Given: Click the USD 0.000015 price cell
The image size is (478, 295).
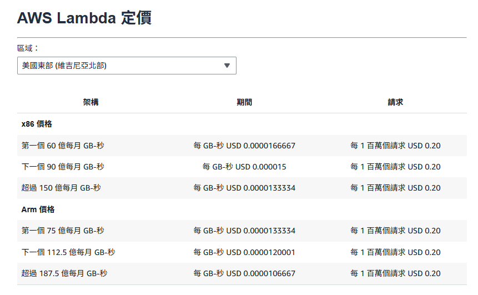Looking at the screenshot, I should 244,167.
